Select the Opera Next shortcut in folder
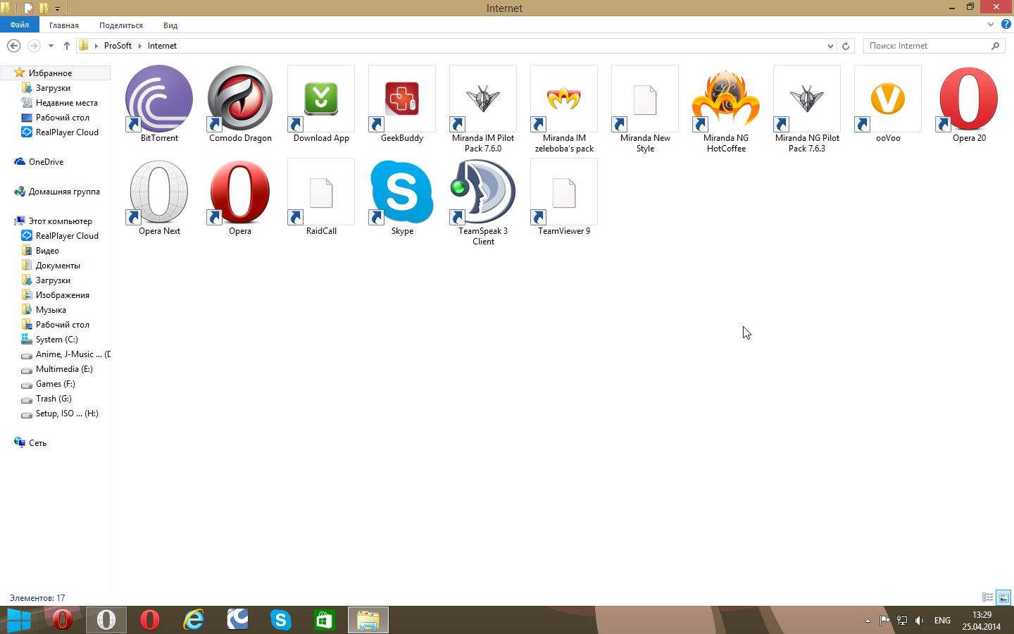 159,192
